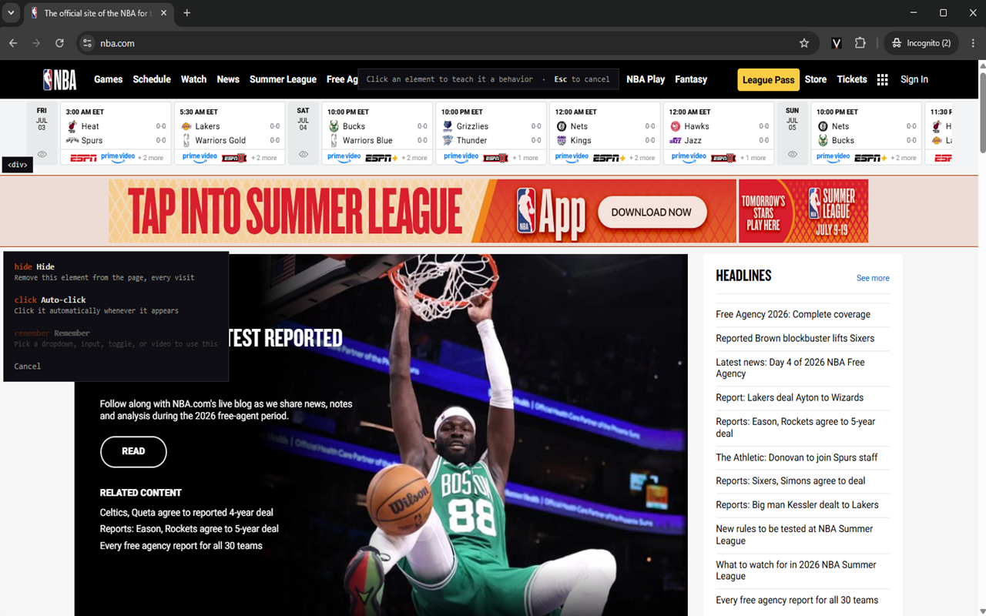The height and width of the screenshot is (616, 986).
Task: Open the NBA apps grid icon beside Tickets
Action: 883,79
